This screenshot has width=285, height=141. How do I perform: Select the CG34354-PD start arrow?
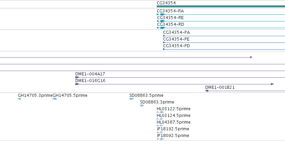(x=164, y=49)
